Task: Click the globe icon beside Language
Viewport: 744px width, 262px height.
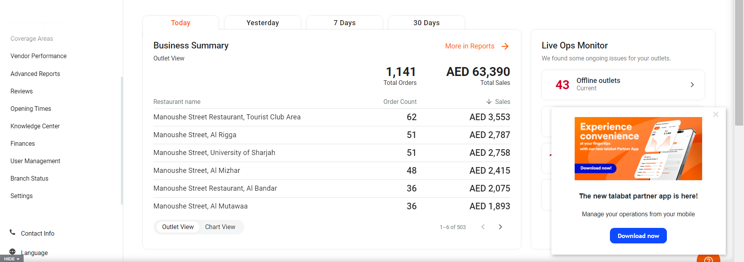Action: 12,252
